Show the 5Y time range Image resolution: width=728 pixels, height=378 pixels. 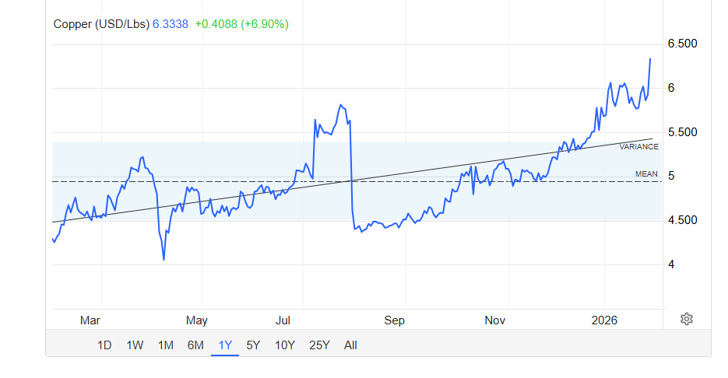pos(253,345)
